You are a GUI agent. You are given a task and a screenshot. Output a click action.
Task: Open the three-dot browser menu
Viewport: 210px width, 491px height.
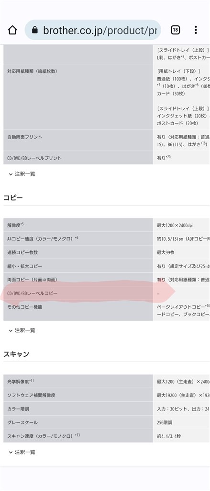(196, 30)
